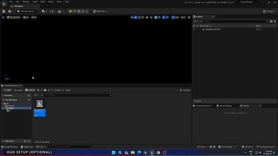
Task: Play the level in editor
Action: pyautogui.click(x=70, y=11)
